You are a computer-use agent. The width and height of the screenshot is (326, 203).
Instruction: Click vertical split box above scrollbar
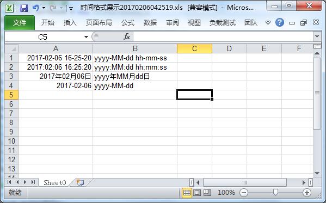[317, 46]
